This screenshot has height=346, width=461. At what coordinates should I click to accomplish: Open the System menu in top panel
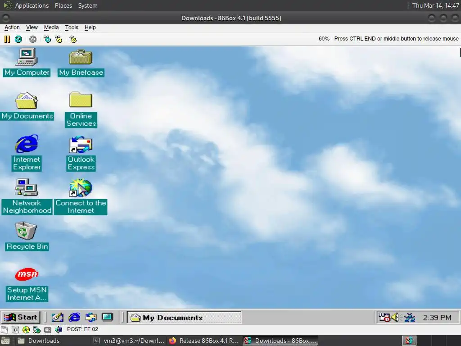[88, 5]
